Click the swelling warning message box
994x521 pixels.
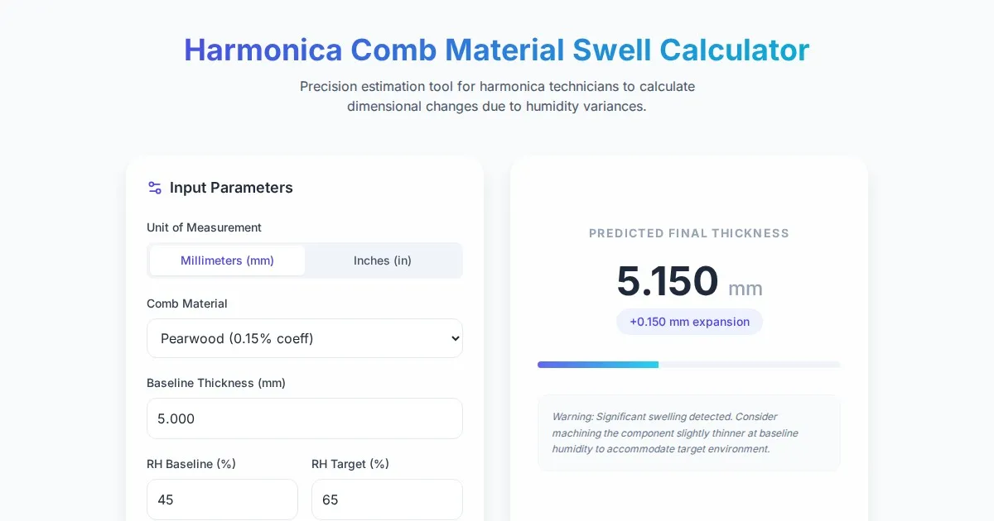688,433
